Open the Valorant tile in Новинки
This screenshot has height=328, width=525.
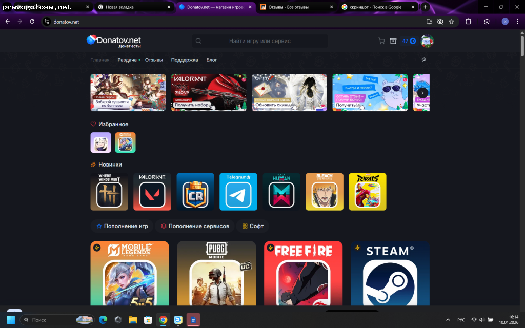(x=152, y=192)
